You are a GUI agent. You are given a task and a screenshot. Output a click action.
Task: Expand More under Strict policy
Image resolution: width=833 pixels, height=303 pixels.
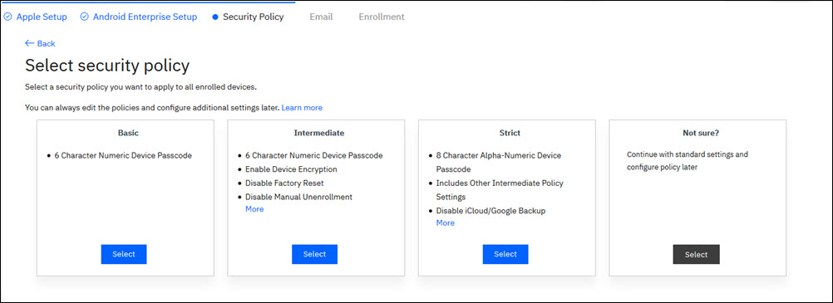coord(446,222)
